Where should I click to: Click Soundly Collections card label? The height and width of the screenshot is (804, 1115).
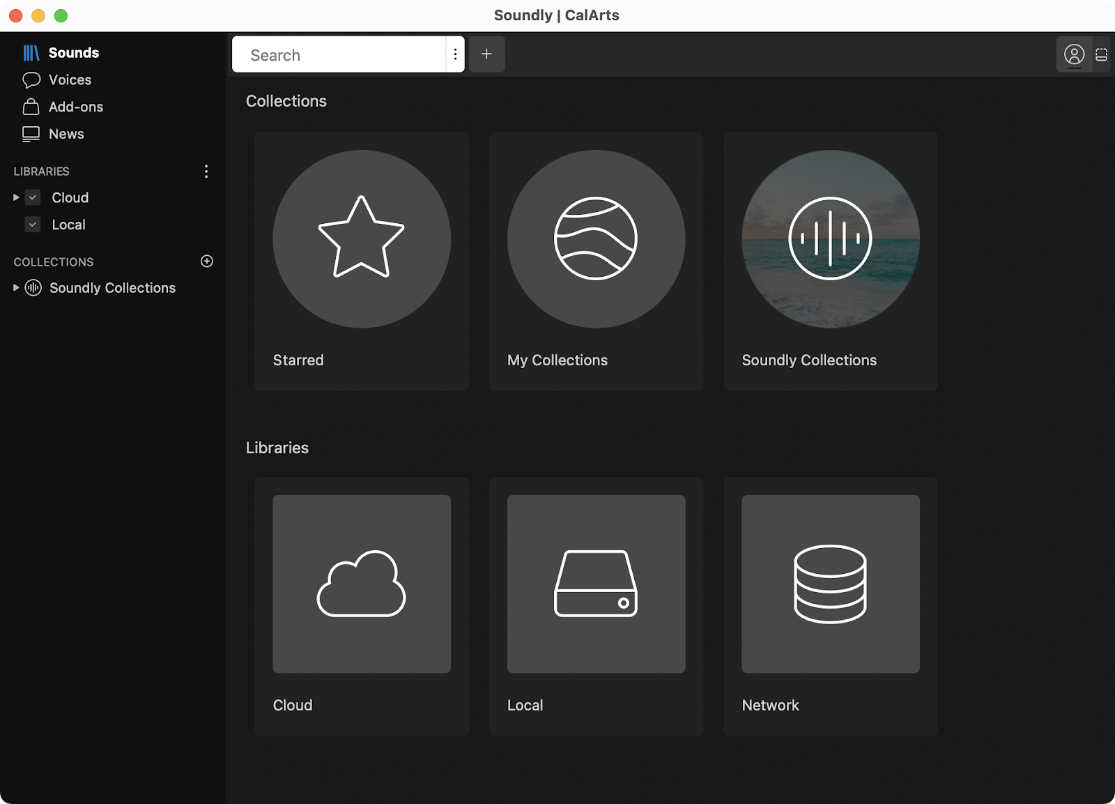[809, 361]
